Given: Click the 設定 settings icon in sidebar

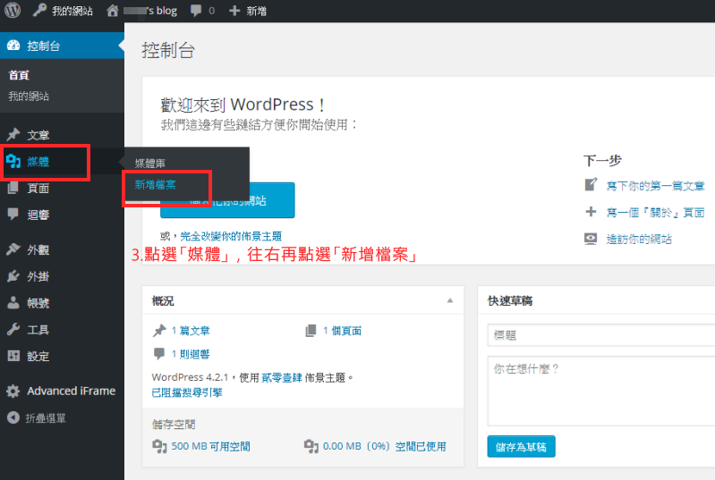Looking at the screenshot, I should pos(13,356).
